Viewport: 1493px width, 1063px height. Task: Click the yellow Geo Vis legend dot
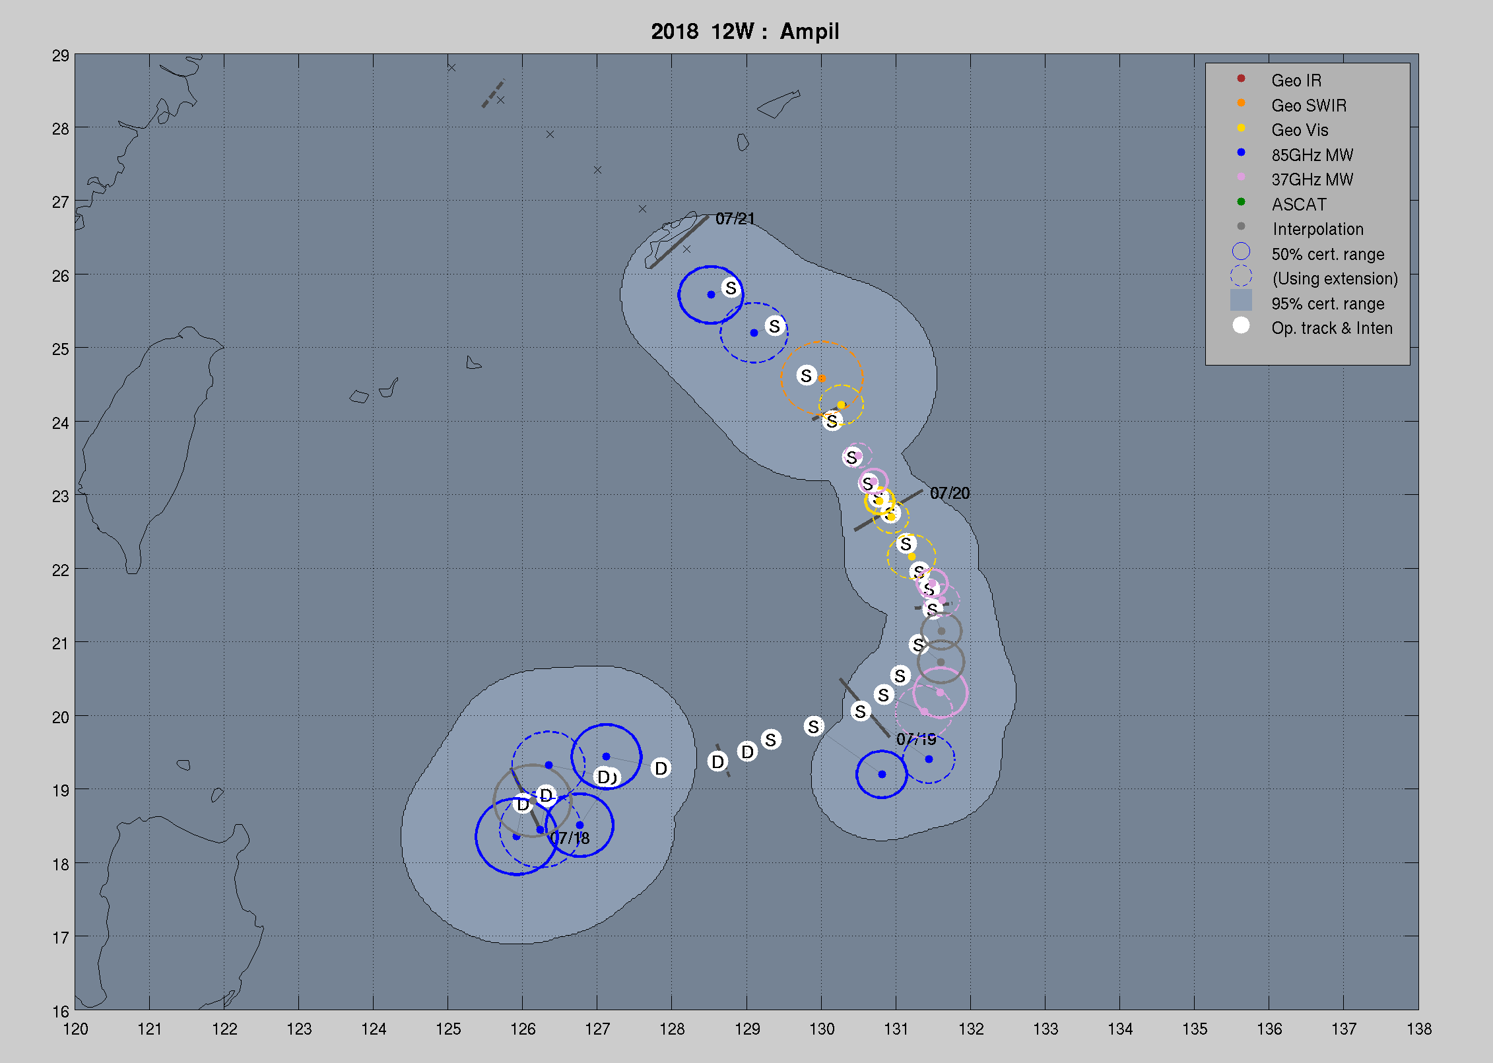click(x=1241, y=128)
